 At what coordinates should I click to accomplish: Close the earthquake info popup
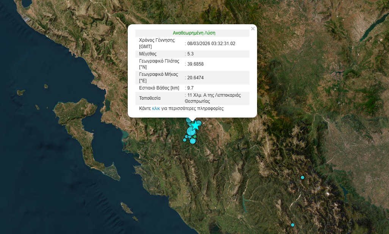(253, 28)
